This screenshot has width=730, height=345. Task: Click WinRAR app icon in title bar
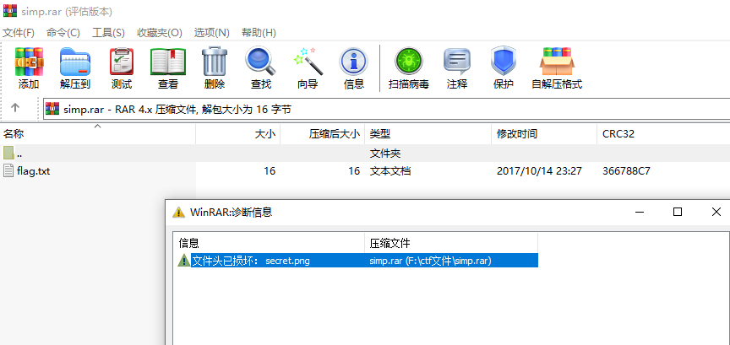pyautogui.click(x=10, y=11)
